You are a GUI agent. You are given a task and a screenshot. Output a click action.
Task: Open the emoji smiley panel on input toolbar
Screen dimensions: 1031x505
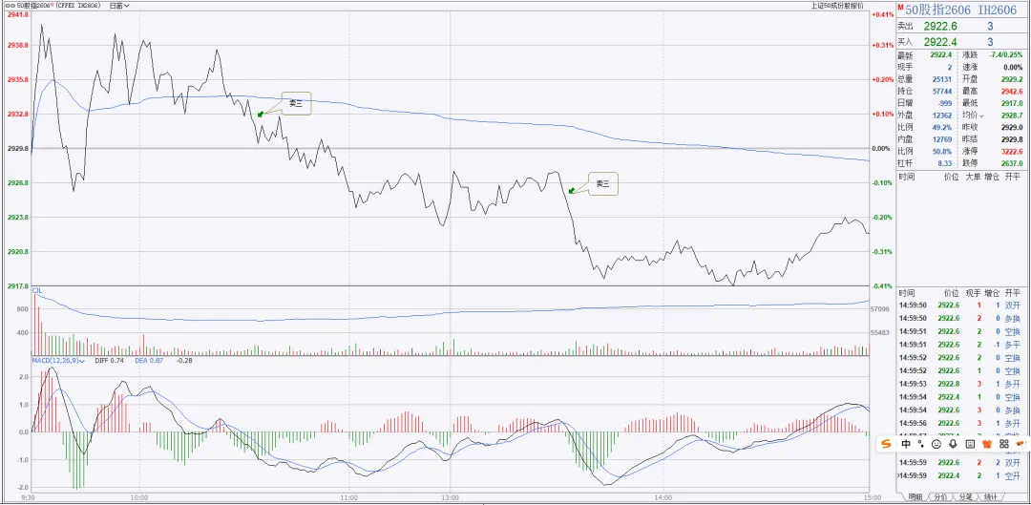936,445
